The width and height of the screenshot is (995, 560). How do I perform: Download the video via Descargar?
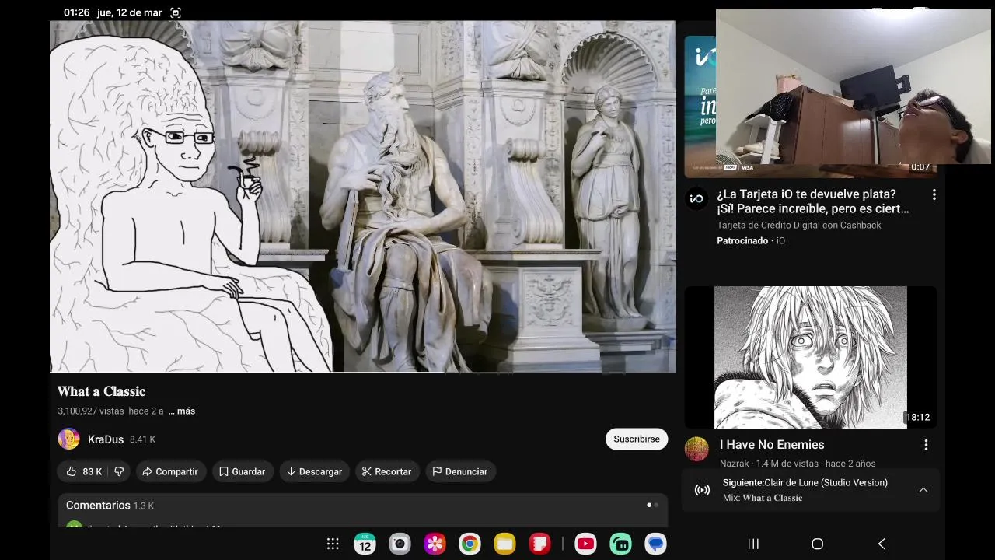coord(314,471)
